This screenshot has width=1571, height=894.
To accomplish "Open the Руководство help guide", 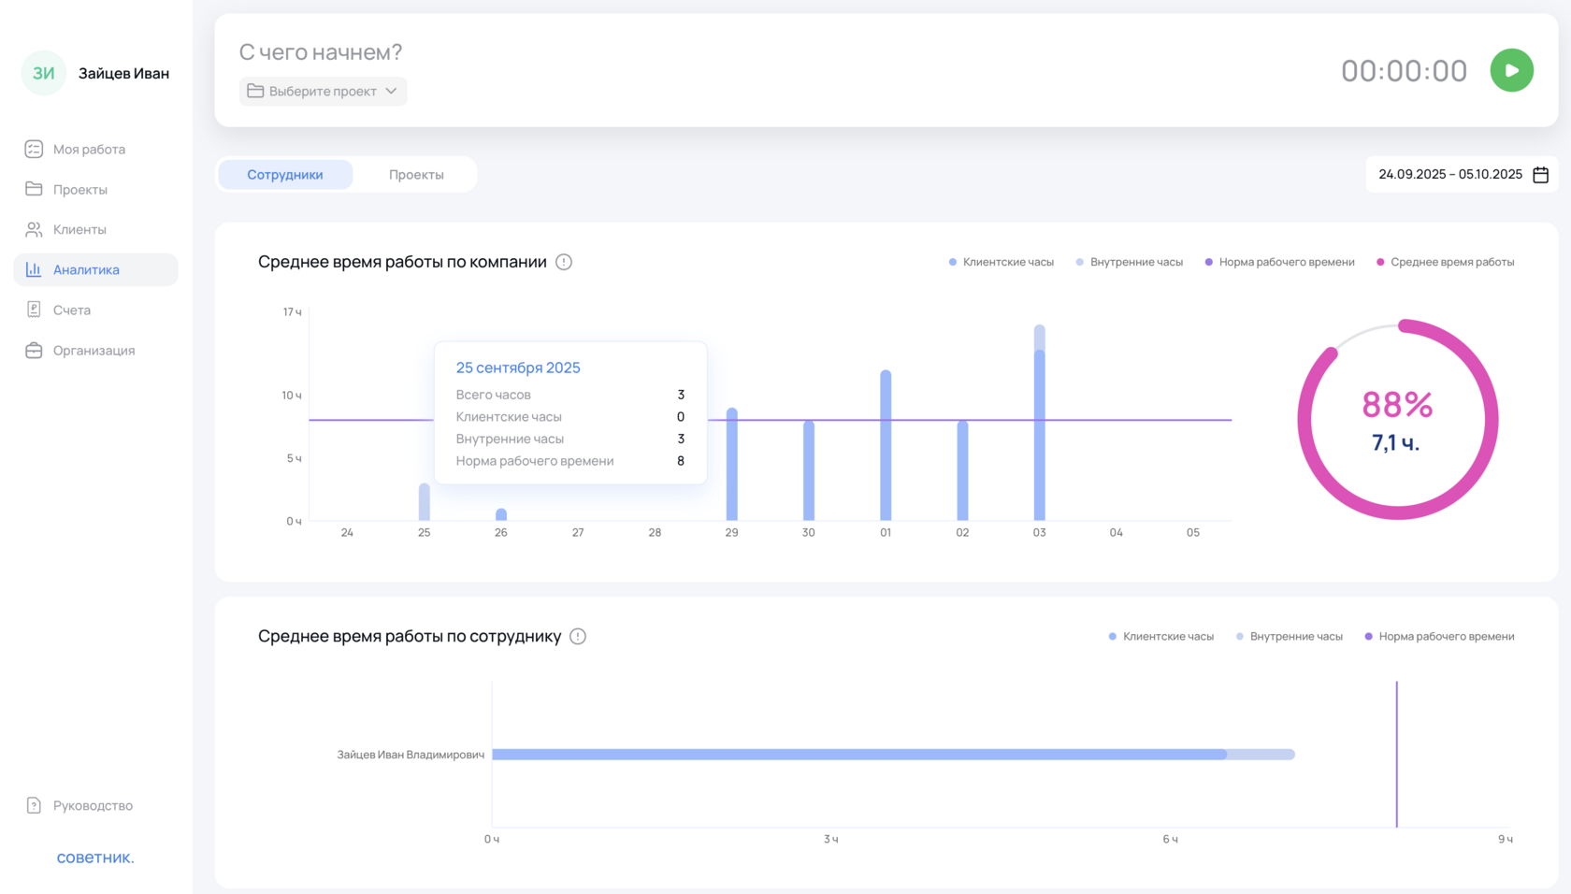I will (92, 805).
